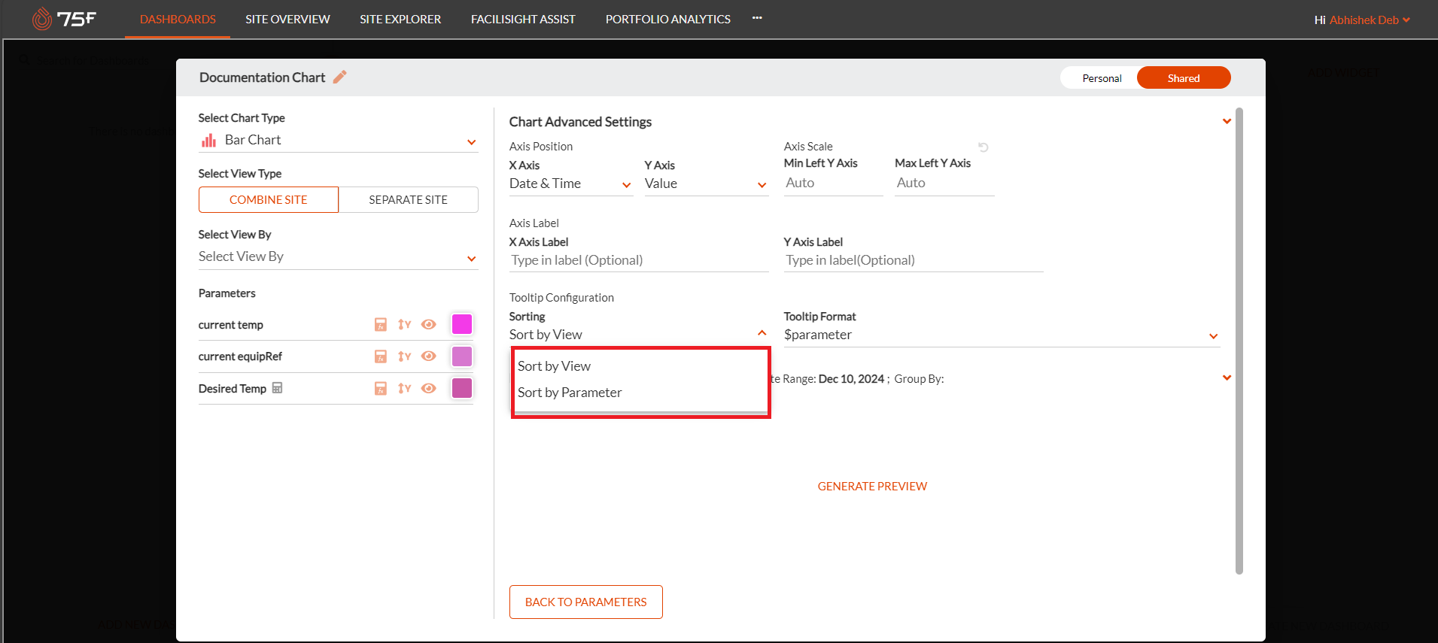Open the Y Axis Value dropdown
This screenshot has width=1438, height=643.
706,184
